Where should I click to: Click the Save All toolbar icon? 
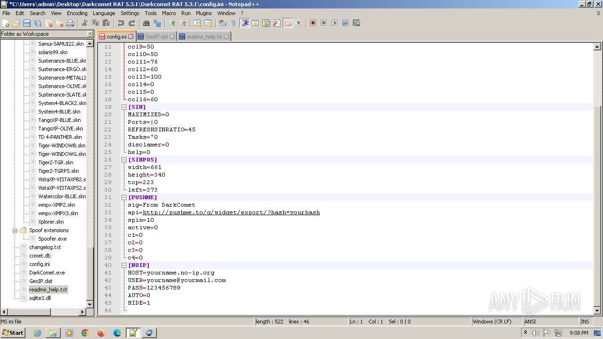38,23
